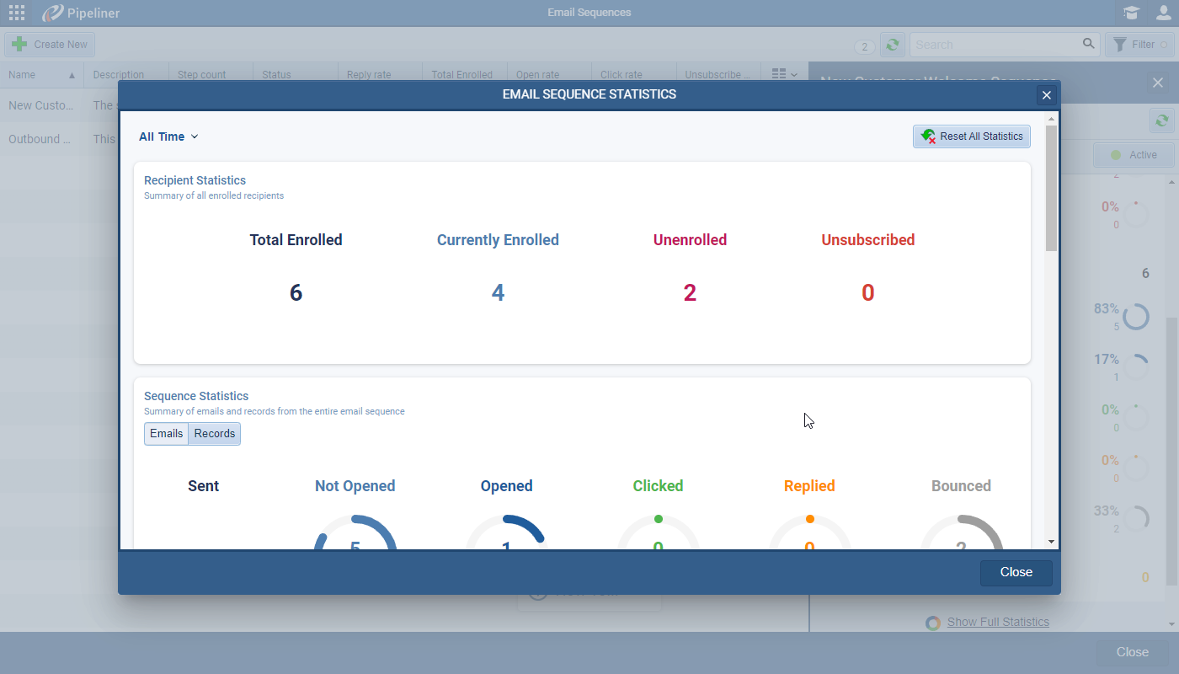The height and width of the screenshot is (674, 1179).
Task: Click the search magnifier icon
Action: tap(1089, 44)
